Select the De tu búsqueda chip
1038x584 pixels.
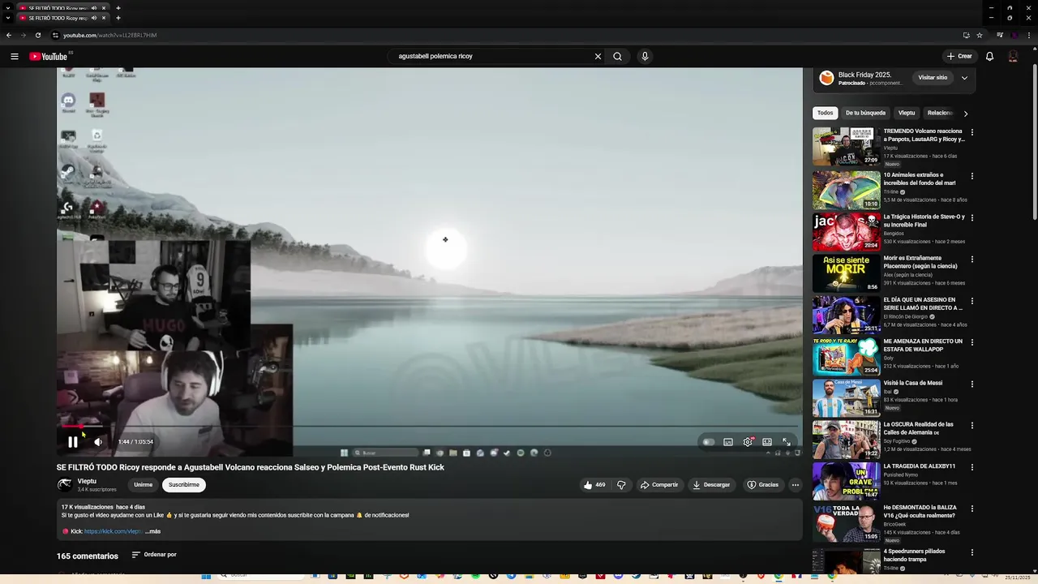pos(865,113)
